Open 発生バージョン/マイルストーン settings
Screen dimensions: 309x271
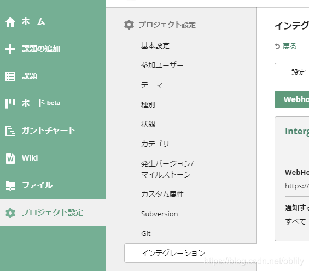click(167, 169)
